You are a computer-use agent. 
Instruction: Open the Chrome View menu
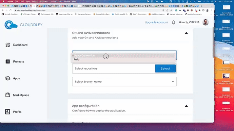point(28,1)
